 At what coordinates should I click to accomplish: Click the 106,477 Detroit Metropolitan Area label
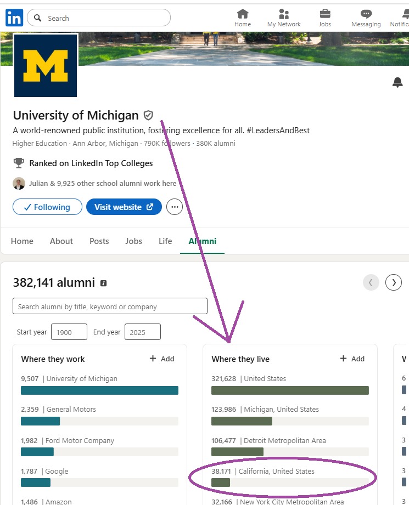point(268,441)
